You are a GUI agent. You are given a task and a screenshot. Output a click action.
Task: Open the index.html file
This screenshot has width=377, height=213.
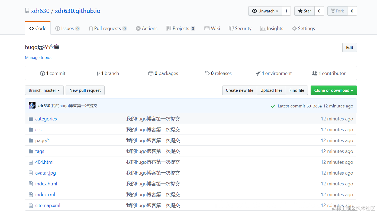click(46, 184)
